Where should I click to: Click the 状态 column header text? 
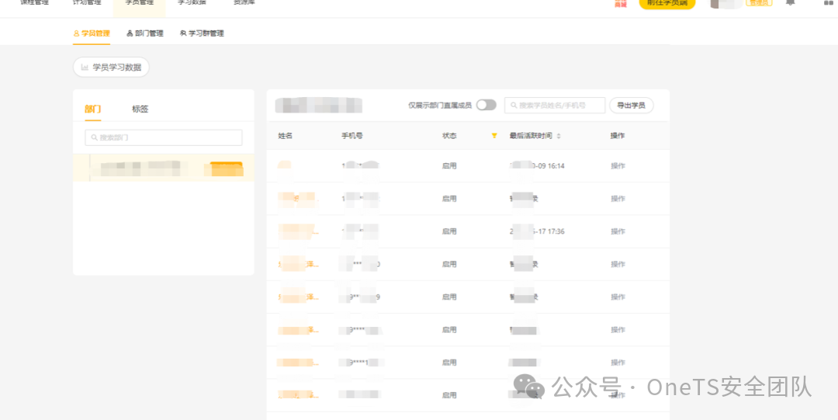[449, 136]
